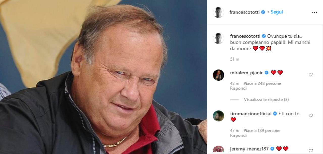Screen dimensions: 323x154
Task: Open miralem_pjanic's profile picture
Action: point(218,75)
